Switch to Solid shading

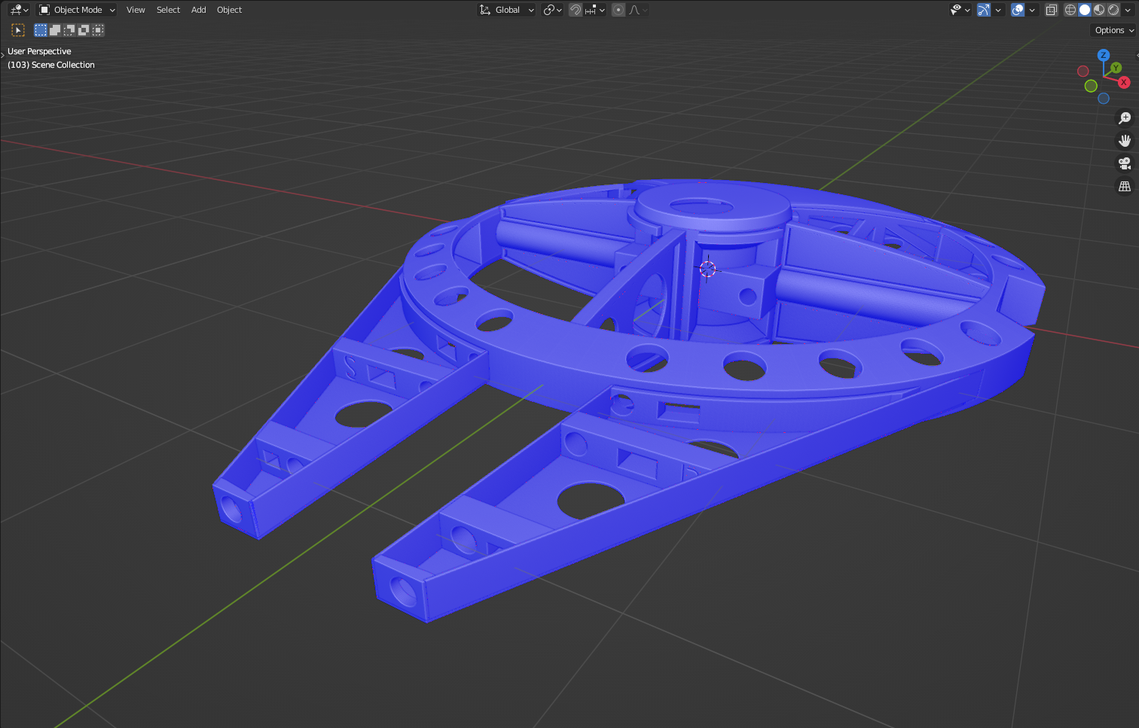(x=1085, y=10)
